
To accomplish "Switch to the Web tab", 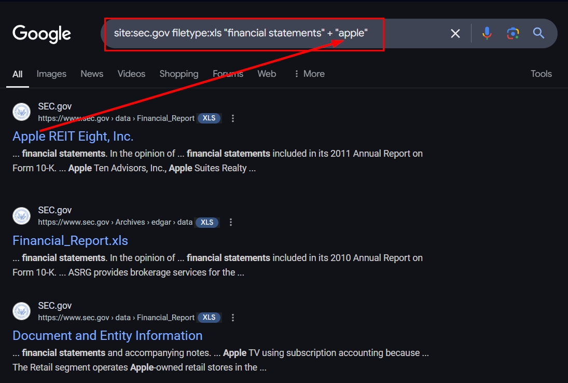I will [x=267, y=74].
